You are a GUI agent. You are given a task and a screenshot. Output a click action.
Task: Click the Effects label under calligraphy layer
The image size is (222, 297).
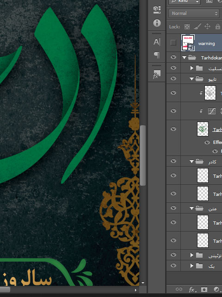coord(217,142)
